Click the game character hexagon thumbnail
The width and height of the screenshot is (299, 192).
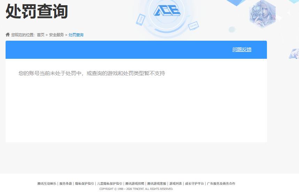[x=262, y=14]
